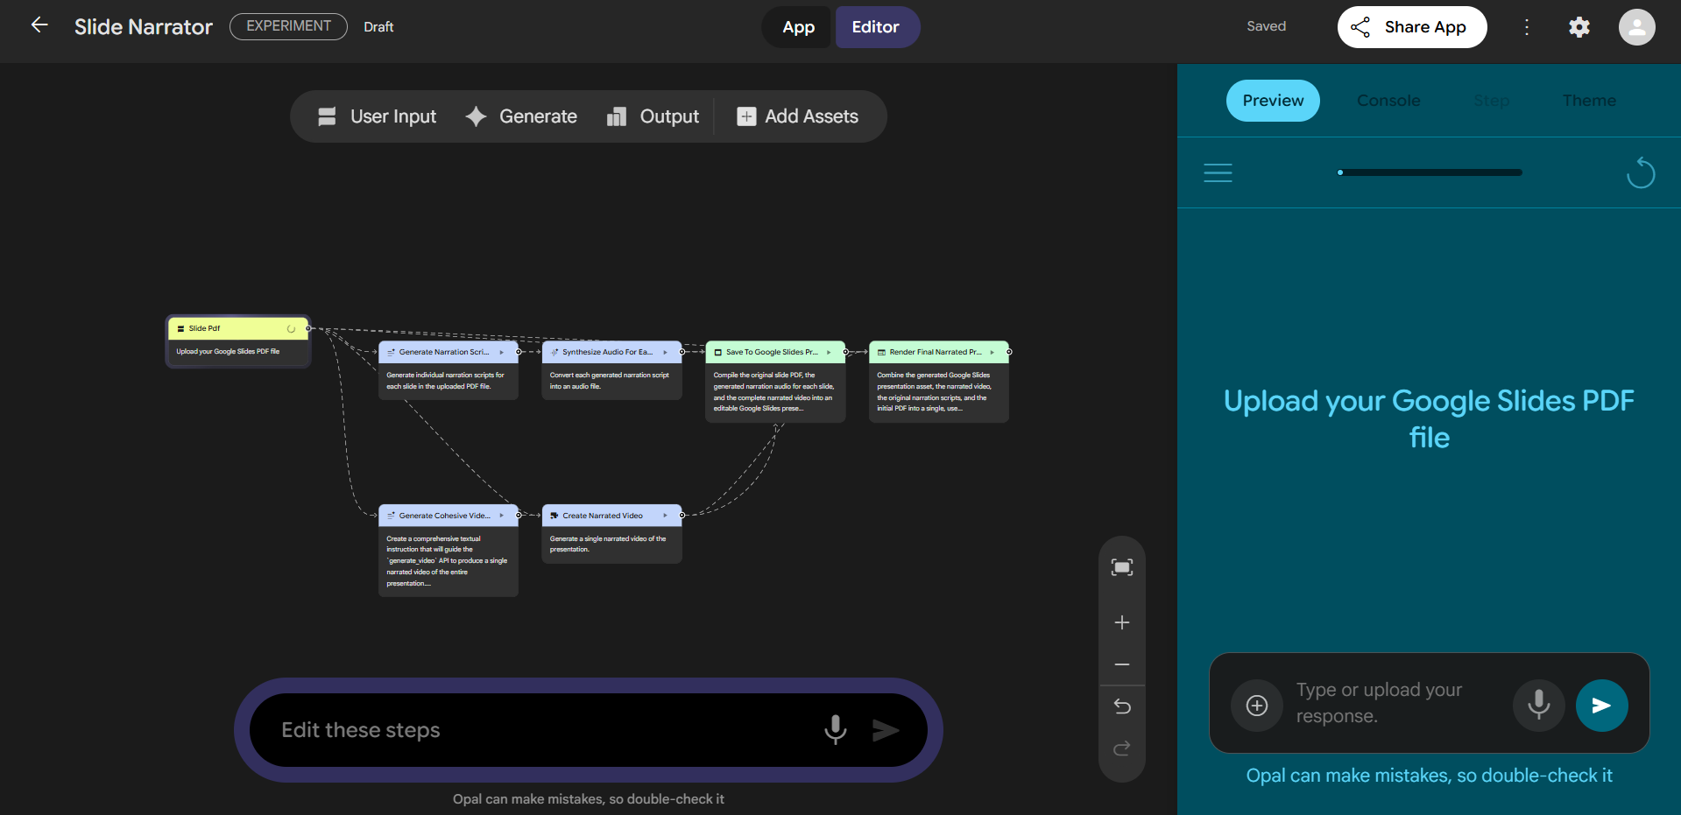This screenshot has width=1681, height=815.
Task: Click Add Assets button
Action: tap(798, 116)
